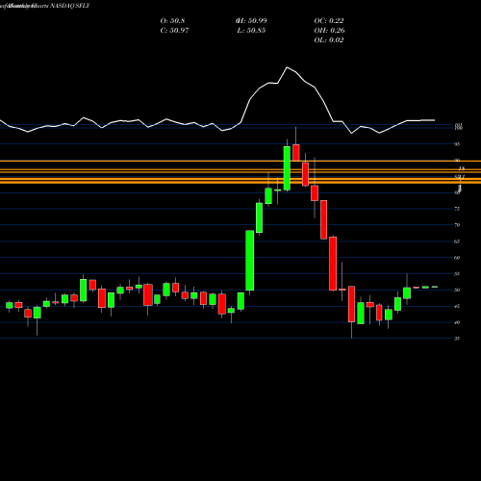Viewport: 481px width, 481px height.
Task: Click the 70 price axis label
Action: pos(457,225)
